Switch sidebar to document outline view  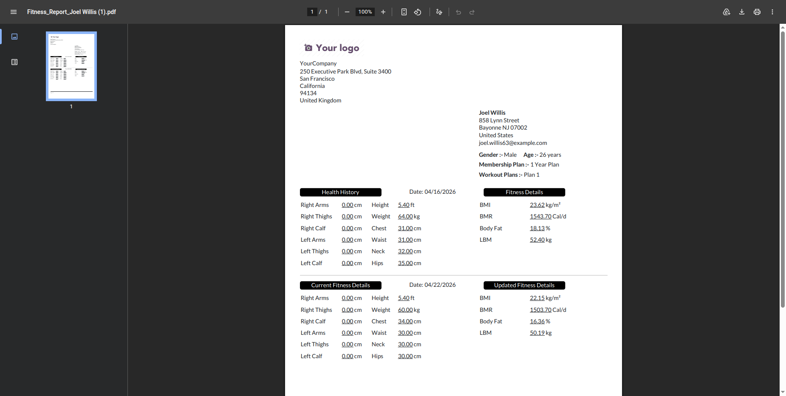(14, 62)
